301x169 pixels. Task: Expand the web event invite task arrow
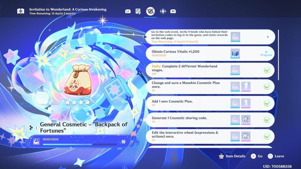click(268, 37)
